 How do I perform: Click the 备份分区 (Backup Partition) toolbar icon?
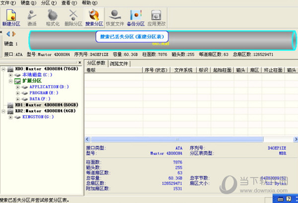point(135,17)
